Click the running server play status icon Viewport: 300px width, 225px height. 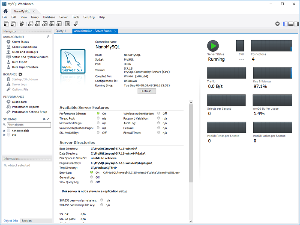click(x=213, y=46)
